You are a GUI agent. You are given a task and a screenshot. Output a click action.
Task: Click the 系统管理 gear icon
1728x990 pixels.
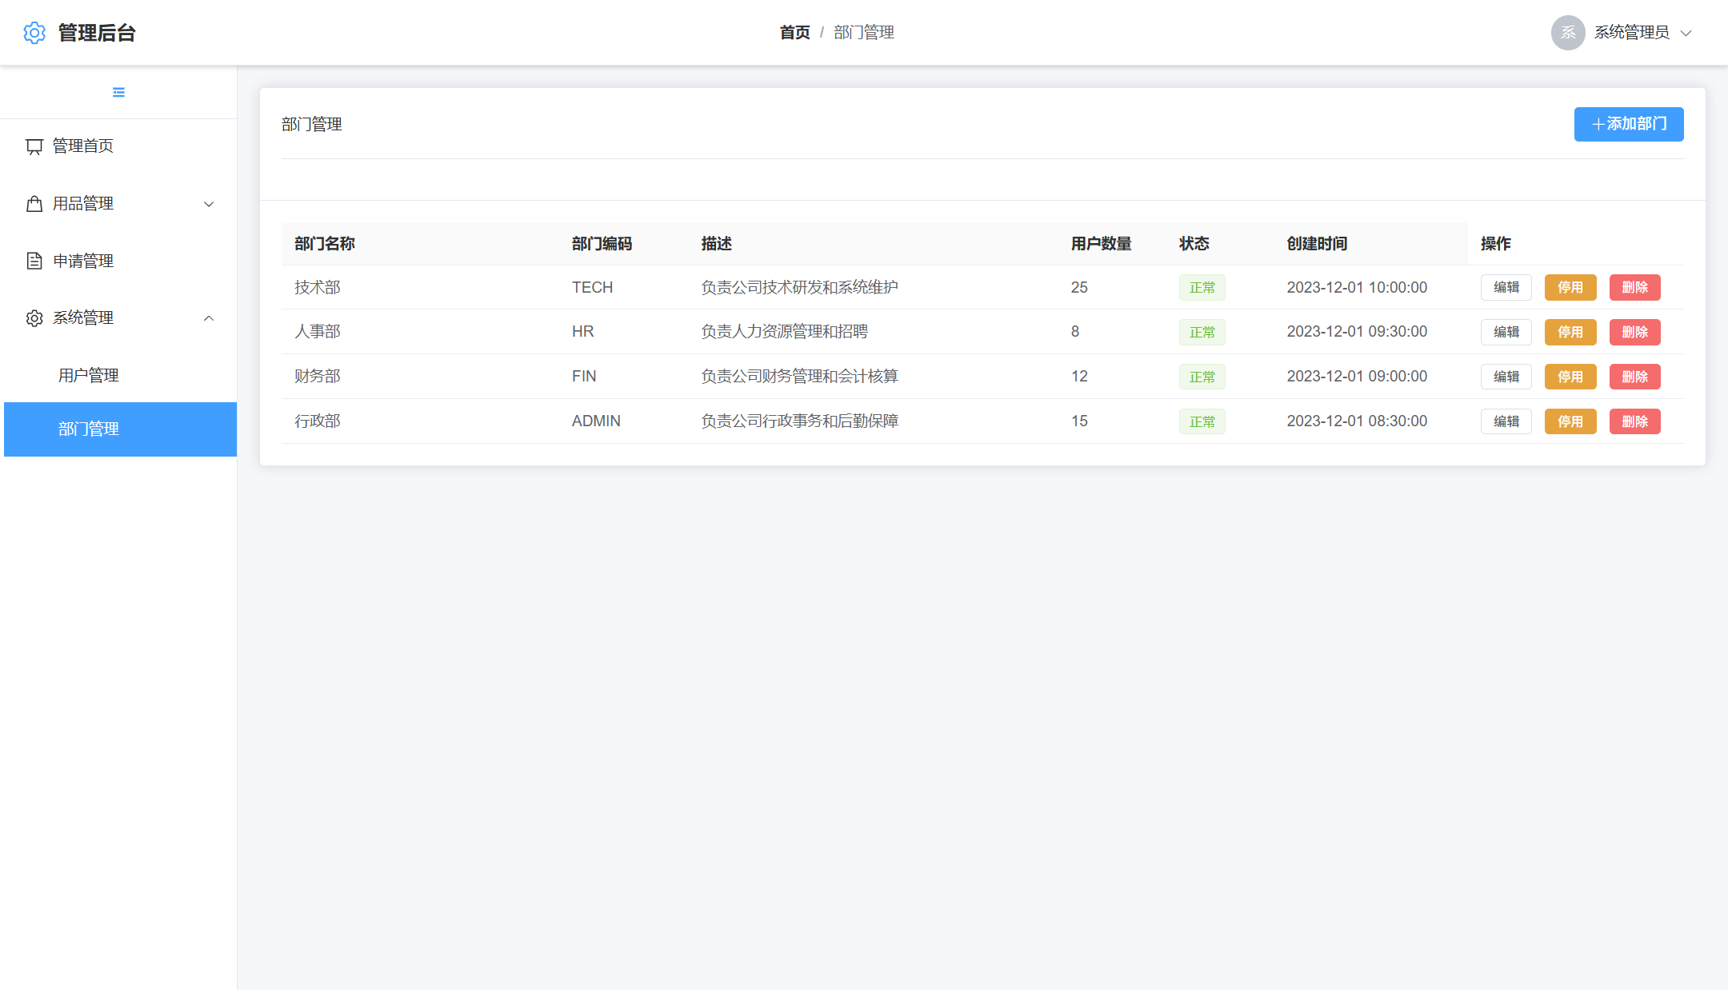(34, 318)
